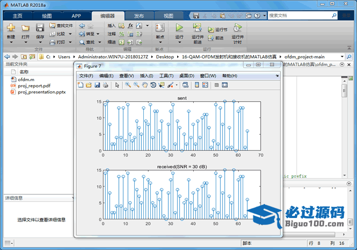This screenshot has width=357, height=250.
Task: Click the green Run (运行) button
Action: tap(179, 27)
